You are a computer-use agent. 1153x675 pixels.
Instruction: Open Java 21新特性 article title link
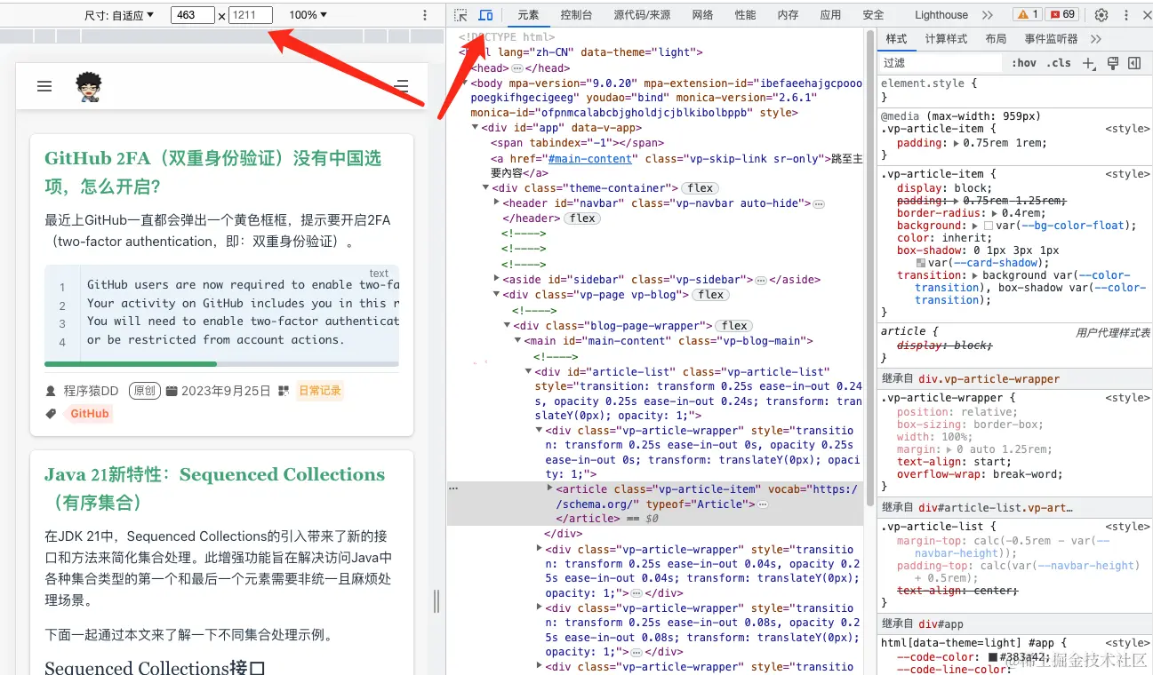[214, 488]
